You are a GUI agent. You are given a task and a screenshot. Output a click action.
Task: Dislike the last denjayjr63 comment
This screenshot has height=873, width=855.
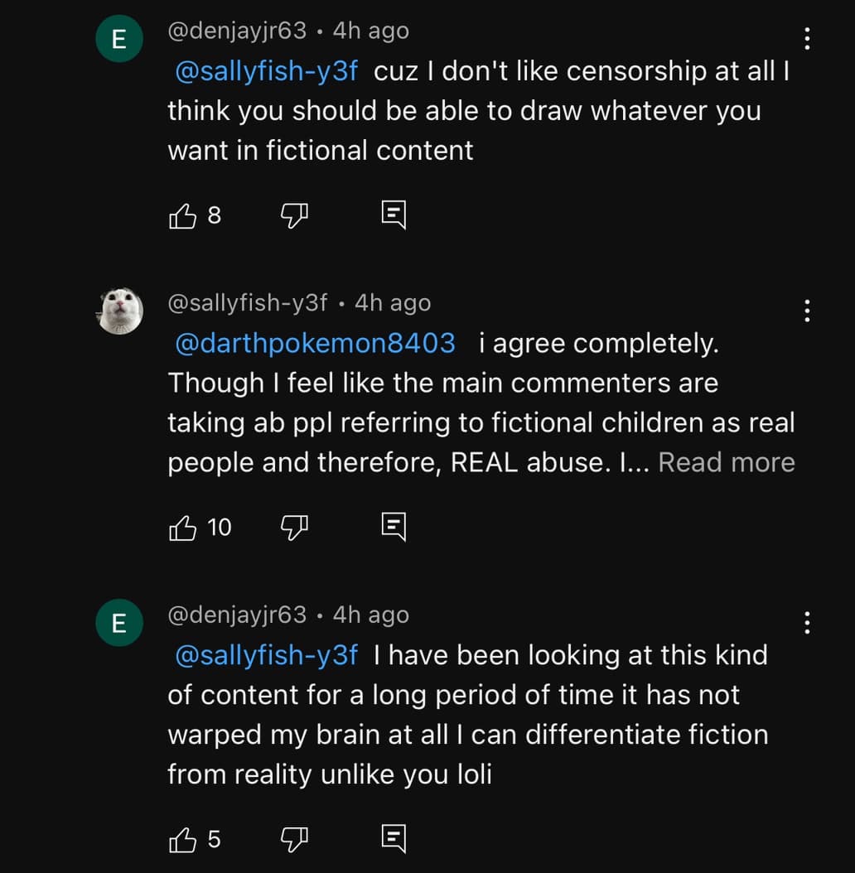294,839
